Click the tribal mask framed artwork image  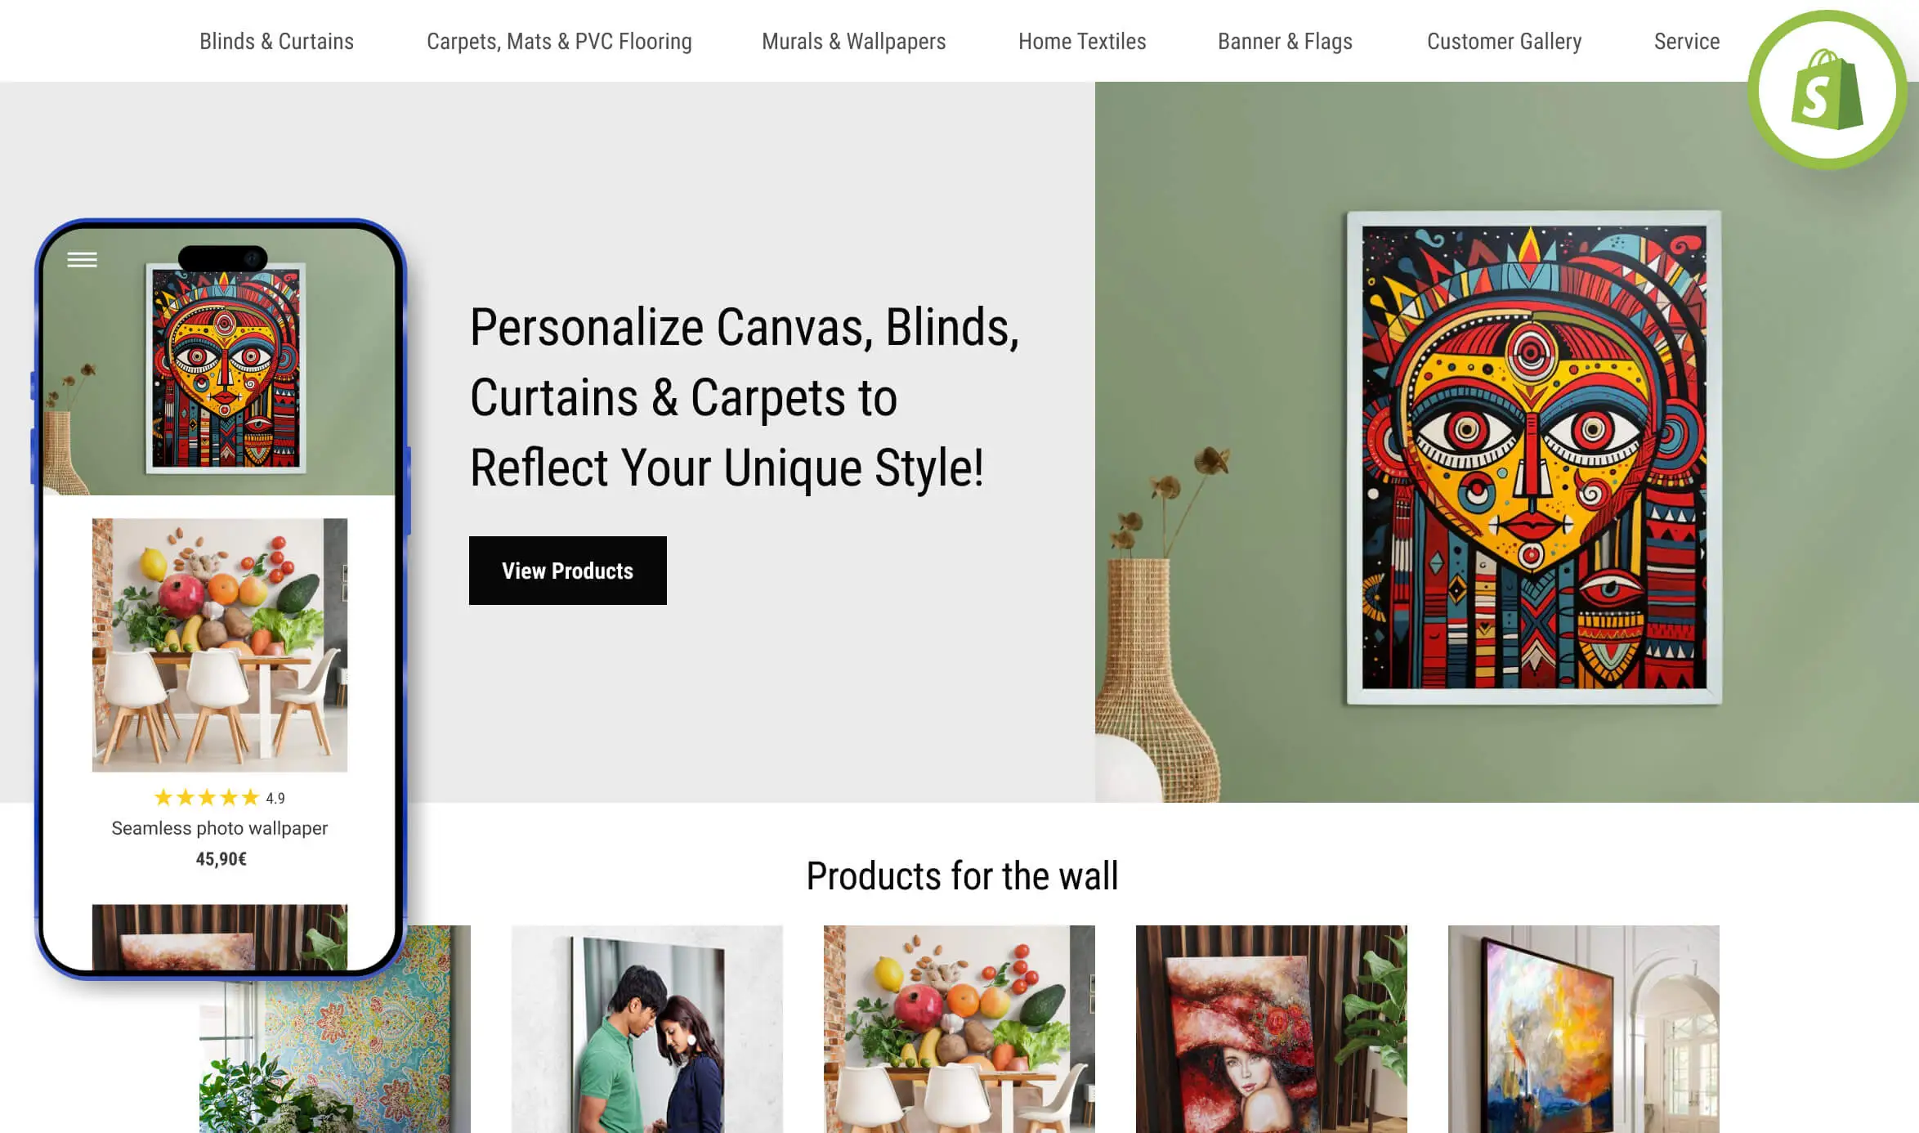click(1534, 458)
